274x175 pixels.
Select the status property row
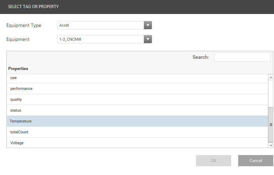click(137, 110)
